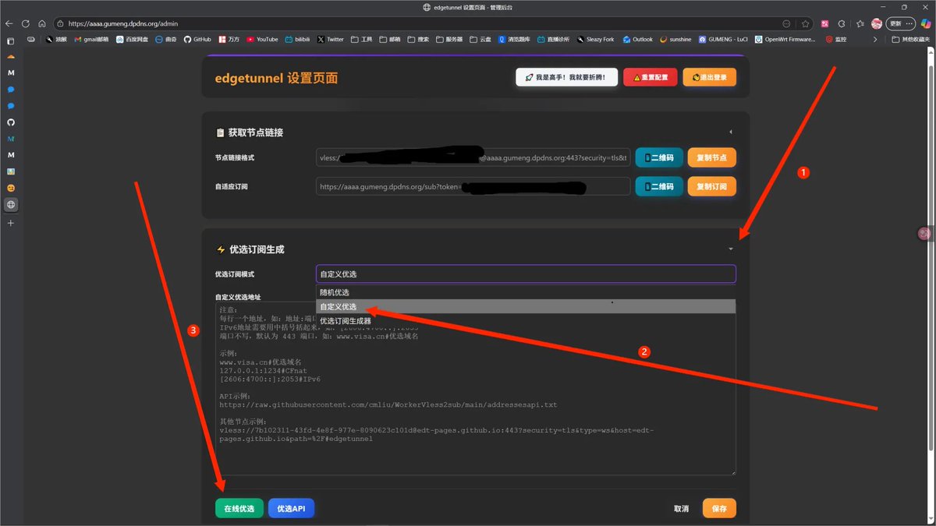
Task: Open the 直播诊所 bookmark
Action: tap(554, 39)
